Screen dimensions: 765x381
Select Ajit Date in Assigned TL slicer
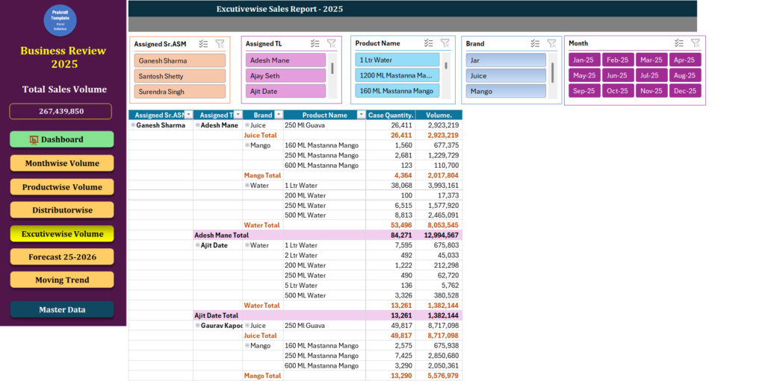285,91
